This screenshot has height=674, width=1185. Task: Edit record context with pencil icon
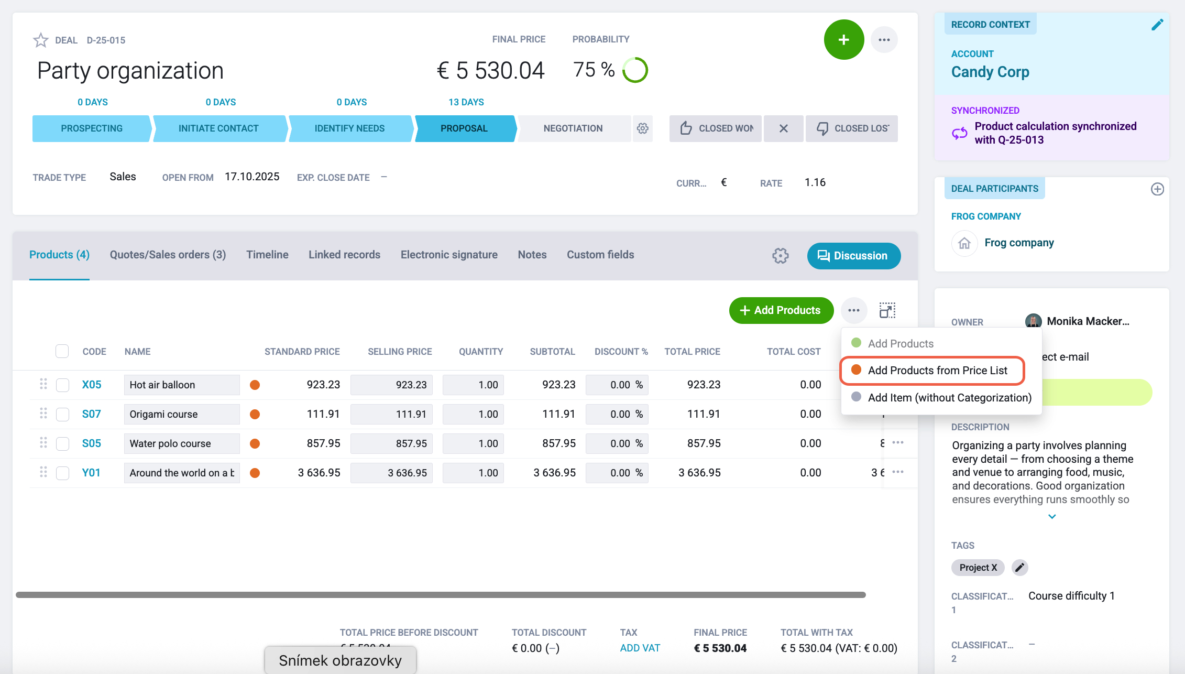(x=1157, y=25)
